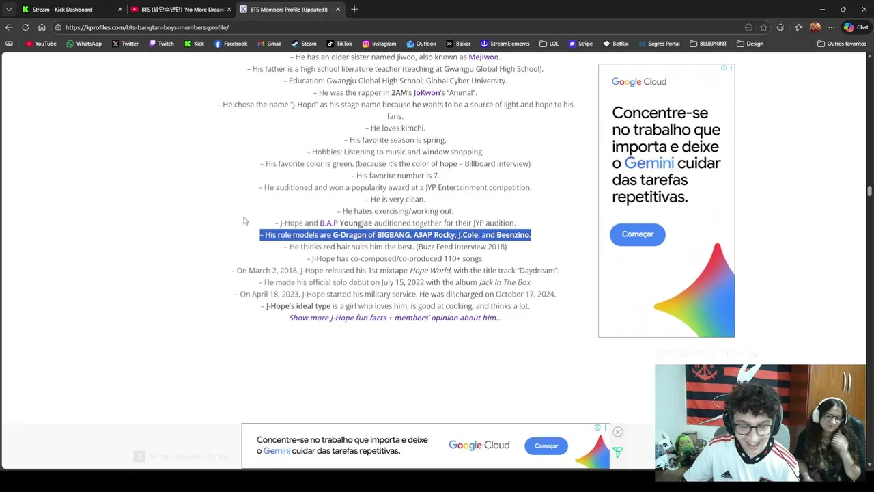Open the Sagres Portal bookmark
Viewport: 874px width, 492px height.
click(658, 44)
